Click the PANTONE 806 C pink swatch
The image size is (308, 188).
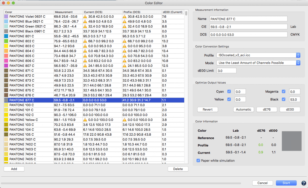pyautogui.click(x=6, y=61)
